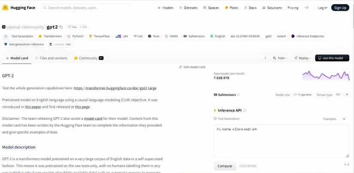Copy the gpt2 model name icon
The height and width of the screenshot is (173, 354).
tap(61, 27)
